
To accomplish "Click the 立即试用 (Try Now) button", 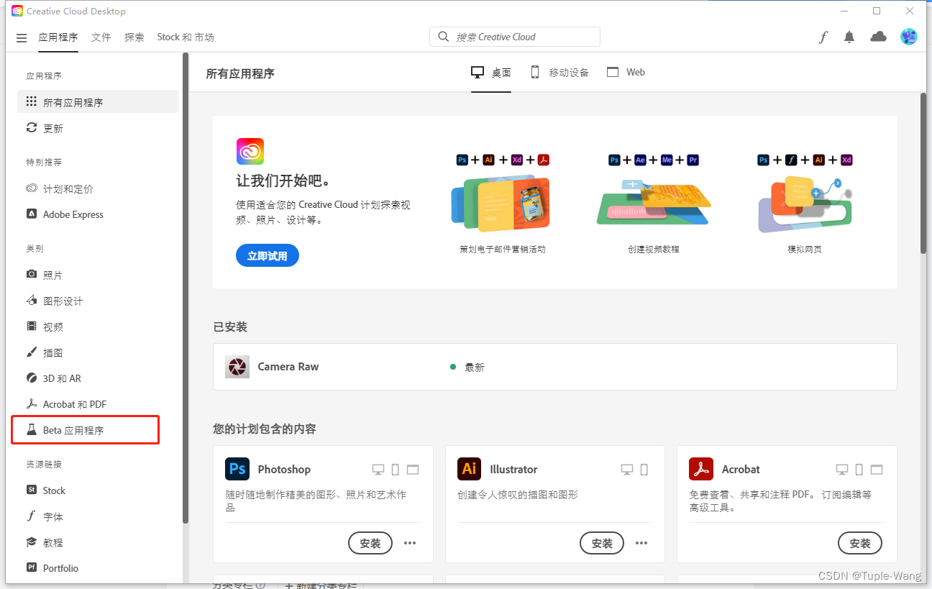I will click(x=267, y=255).
